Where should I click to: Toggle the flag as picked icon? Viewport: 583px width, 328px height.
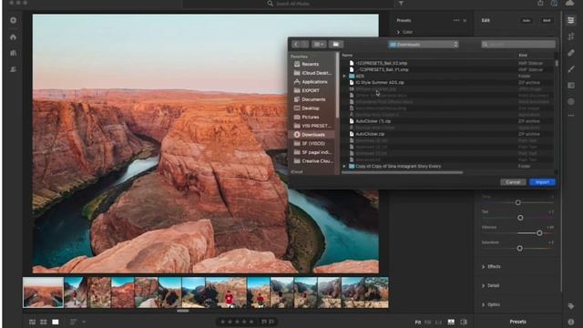tap(264, 322)
